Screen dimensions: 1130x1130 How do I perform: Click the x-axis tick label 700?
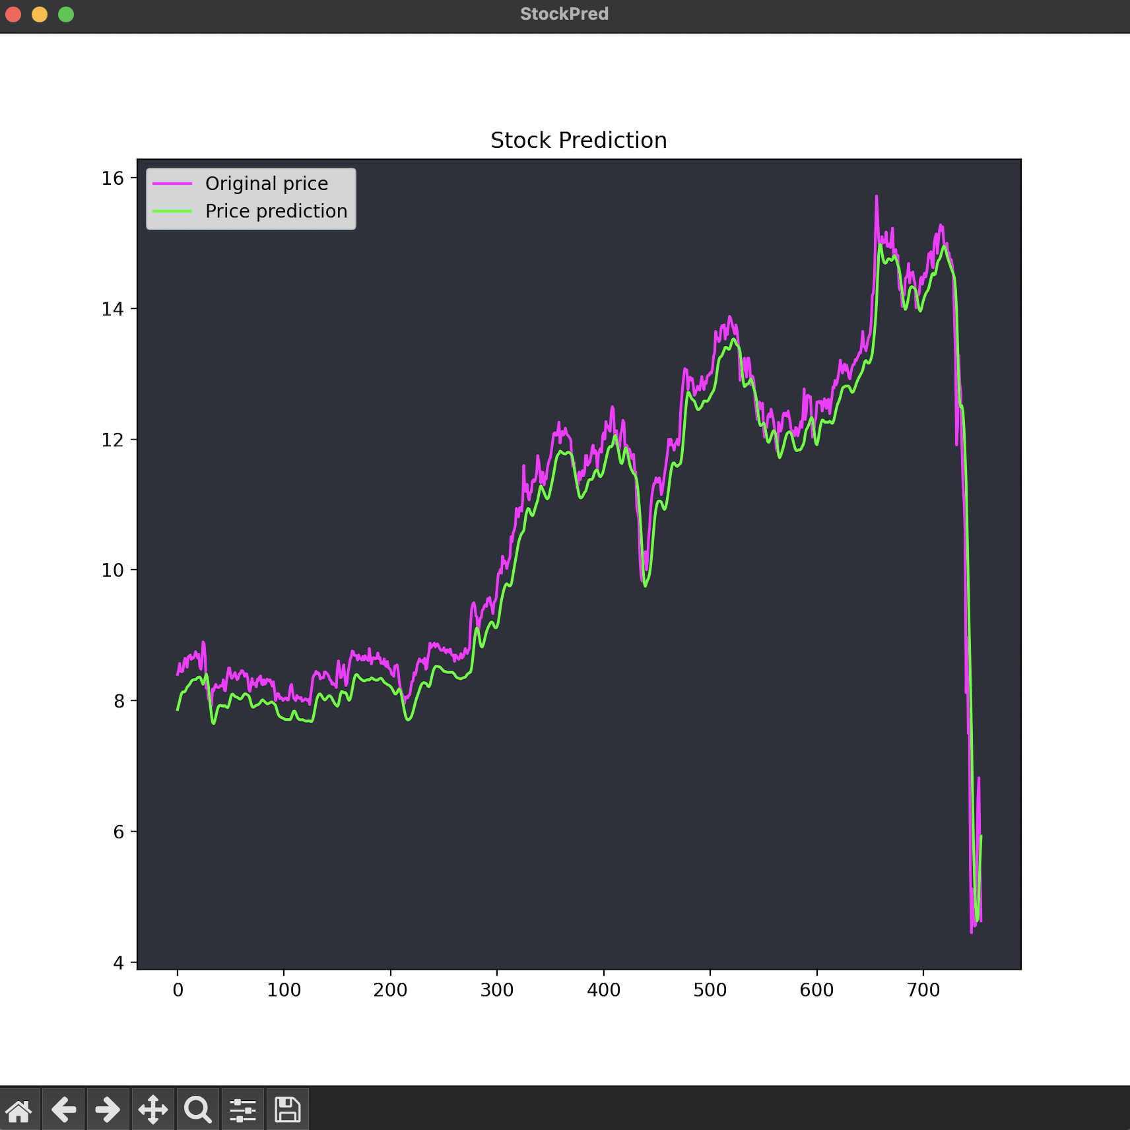923,990
